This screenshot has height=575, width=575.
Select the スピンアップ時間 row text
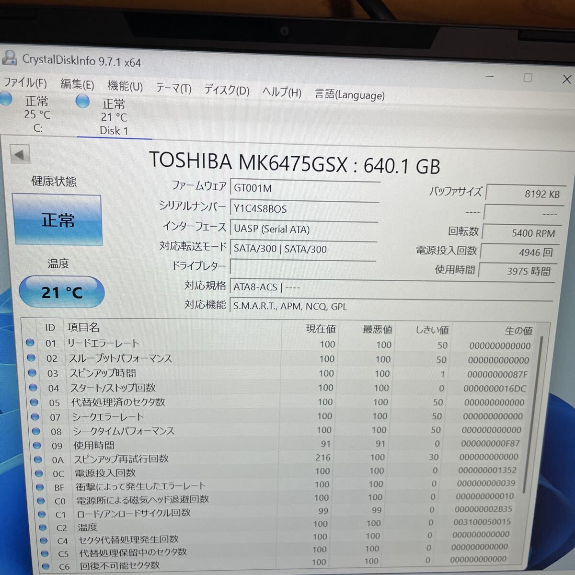103,373
